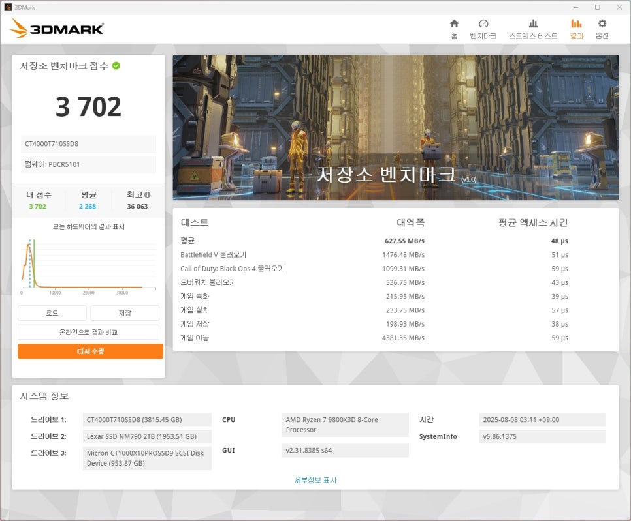Click the average score 2 268
This screenshot has height=521, width=631.
coord(88,207)
